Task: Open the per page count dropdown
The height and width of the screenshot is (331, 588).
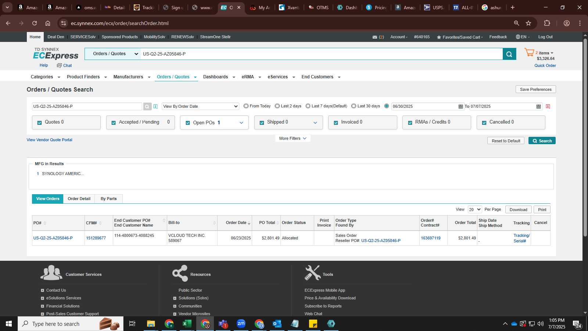Action: pos(474,210)
